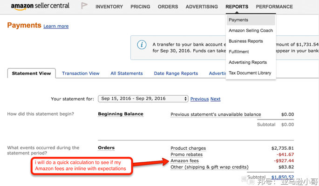Click the blue info icon in alert
Screen dimensions: 319x186
[142, 45]
